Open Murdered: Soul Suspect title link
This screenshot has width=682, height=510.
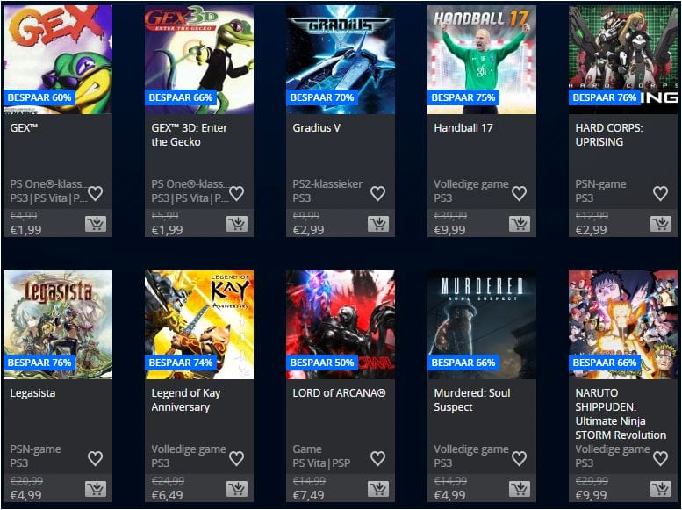[472, 400]
